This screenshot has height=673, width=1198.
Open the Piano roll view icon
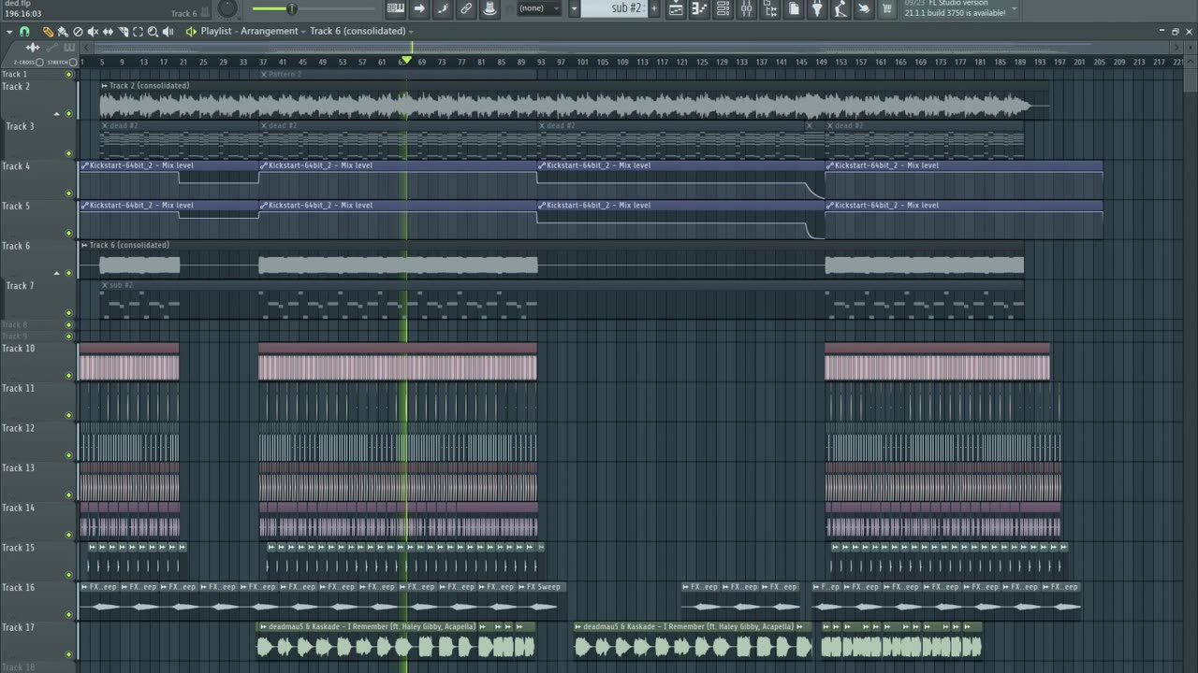point(699,8)
